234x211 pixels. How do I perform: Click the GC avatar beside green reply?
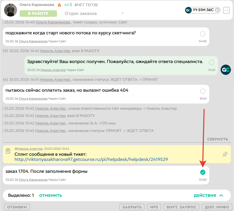226,70
